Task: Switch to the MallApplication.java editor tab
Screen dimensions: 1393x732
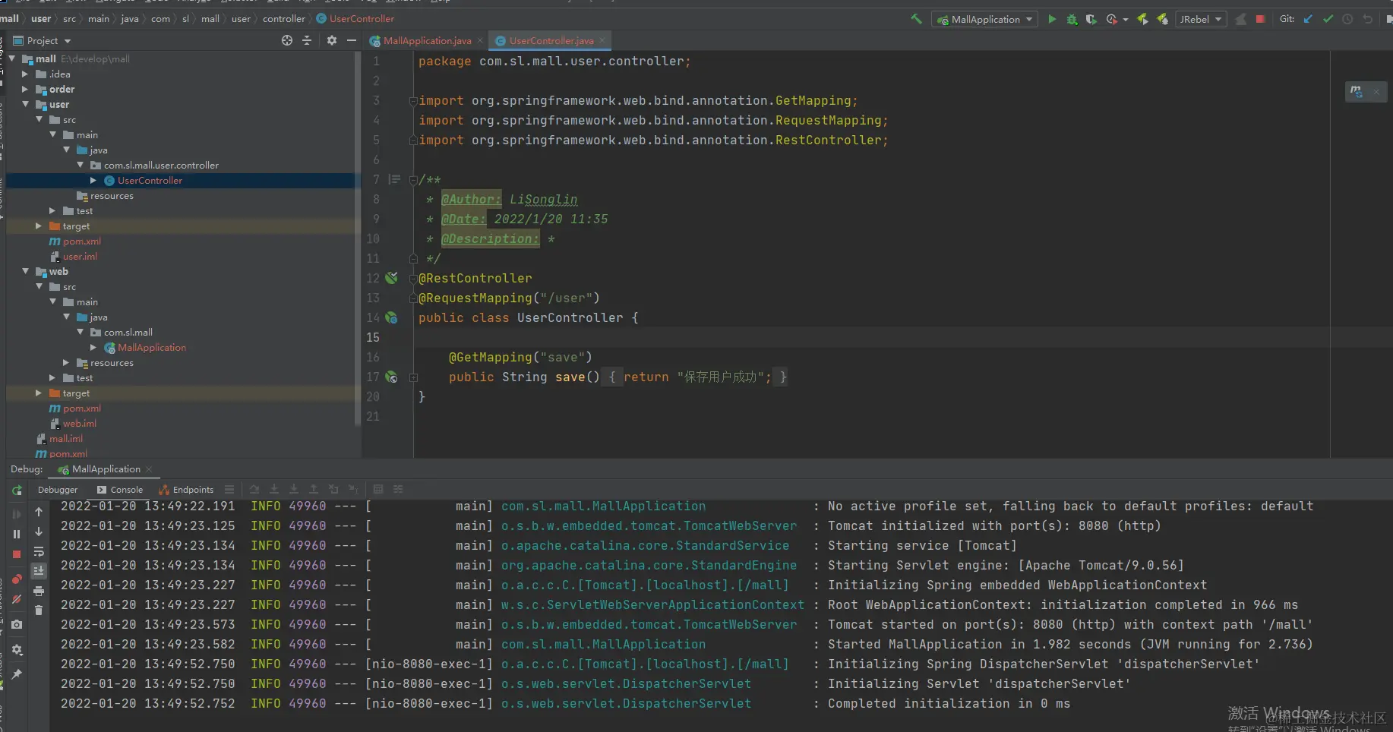Action: point(427,41)
